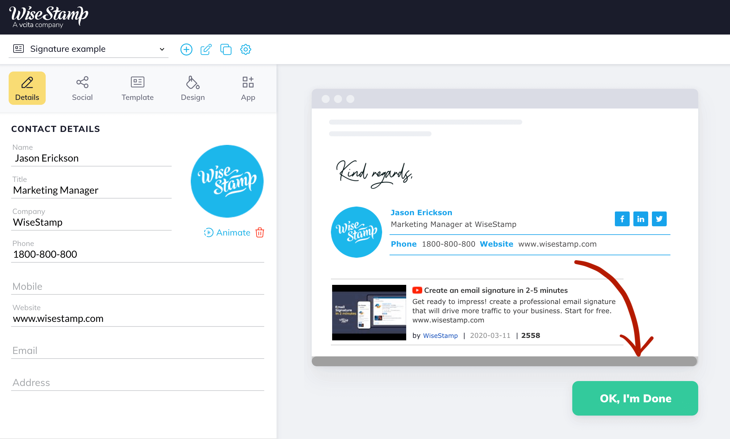Viewport: 730px width, 439px height.
Task: Click the Animate option for logo
Action: point(227,233)
